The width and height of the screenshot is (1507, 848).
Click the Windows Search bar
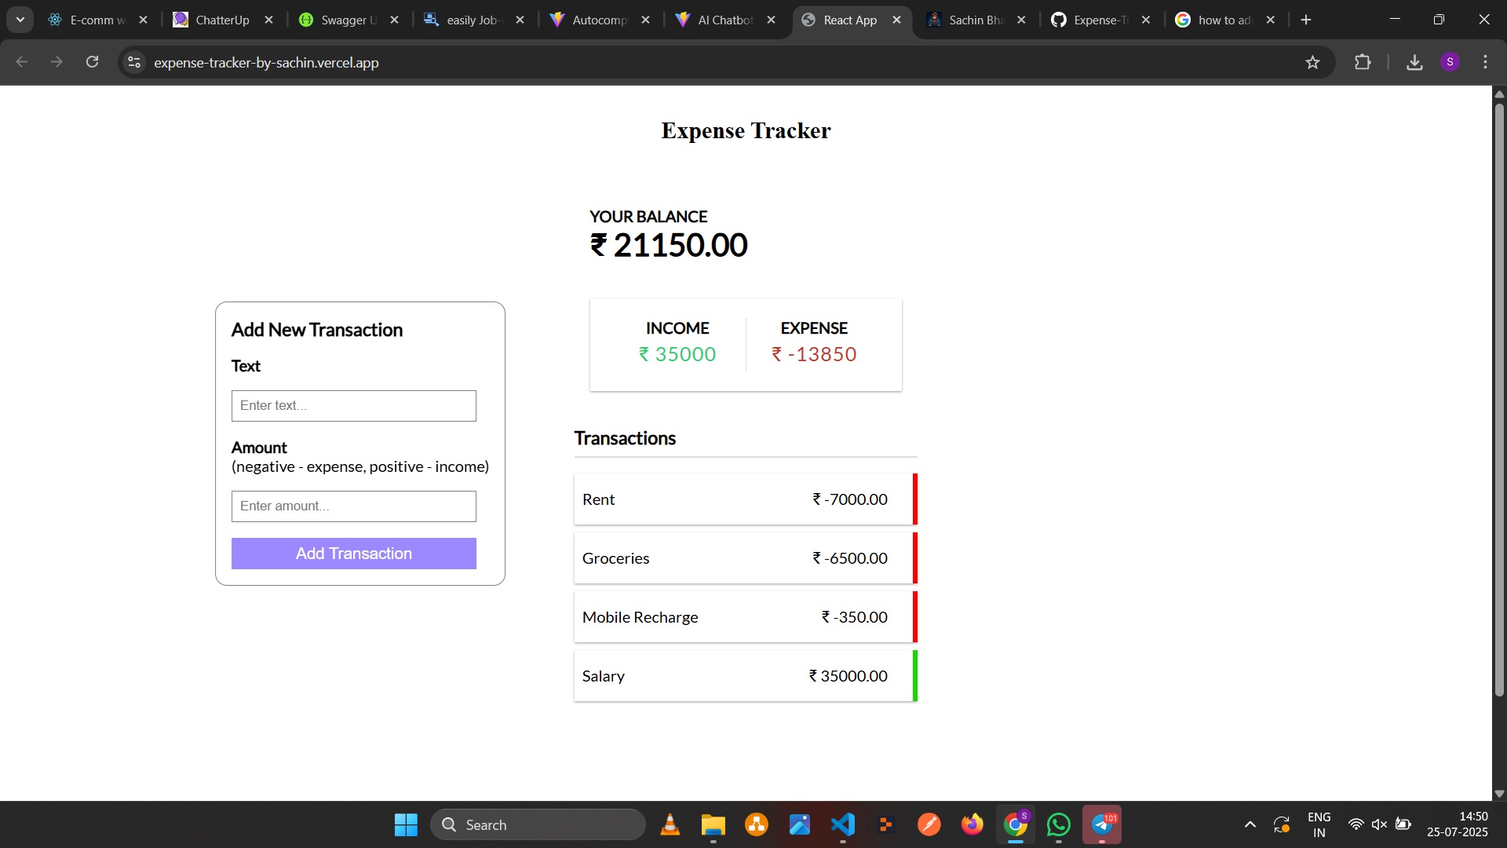[538, 824]
